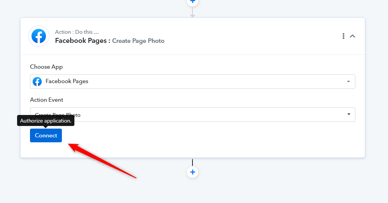388x203 pixels.
Task: Click the "Action : Do this ..." text
Action: click(x=77, y=32)
